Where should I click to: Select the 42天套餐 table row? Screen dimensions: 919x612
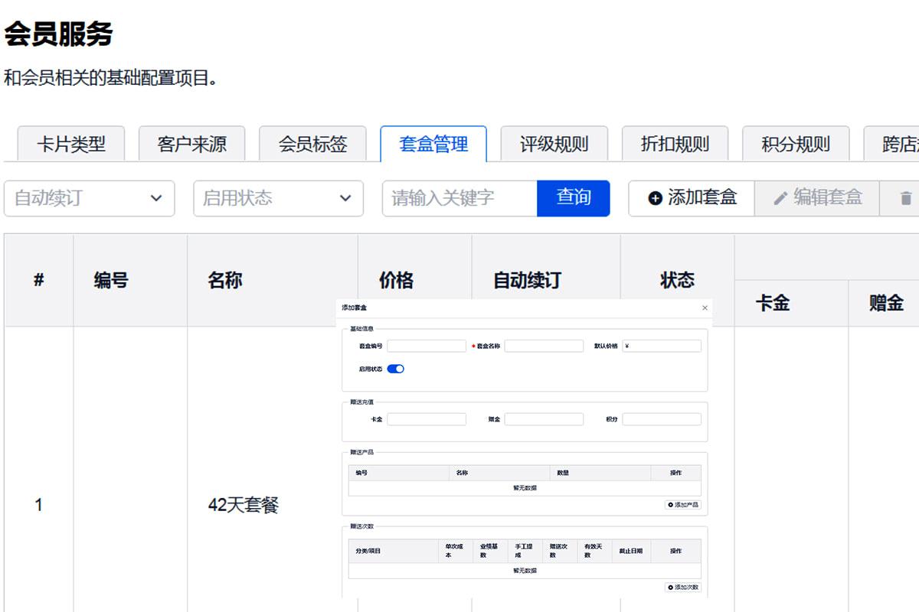coord(244,505)
